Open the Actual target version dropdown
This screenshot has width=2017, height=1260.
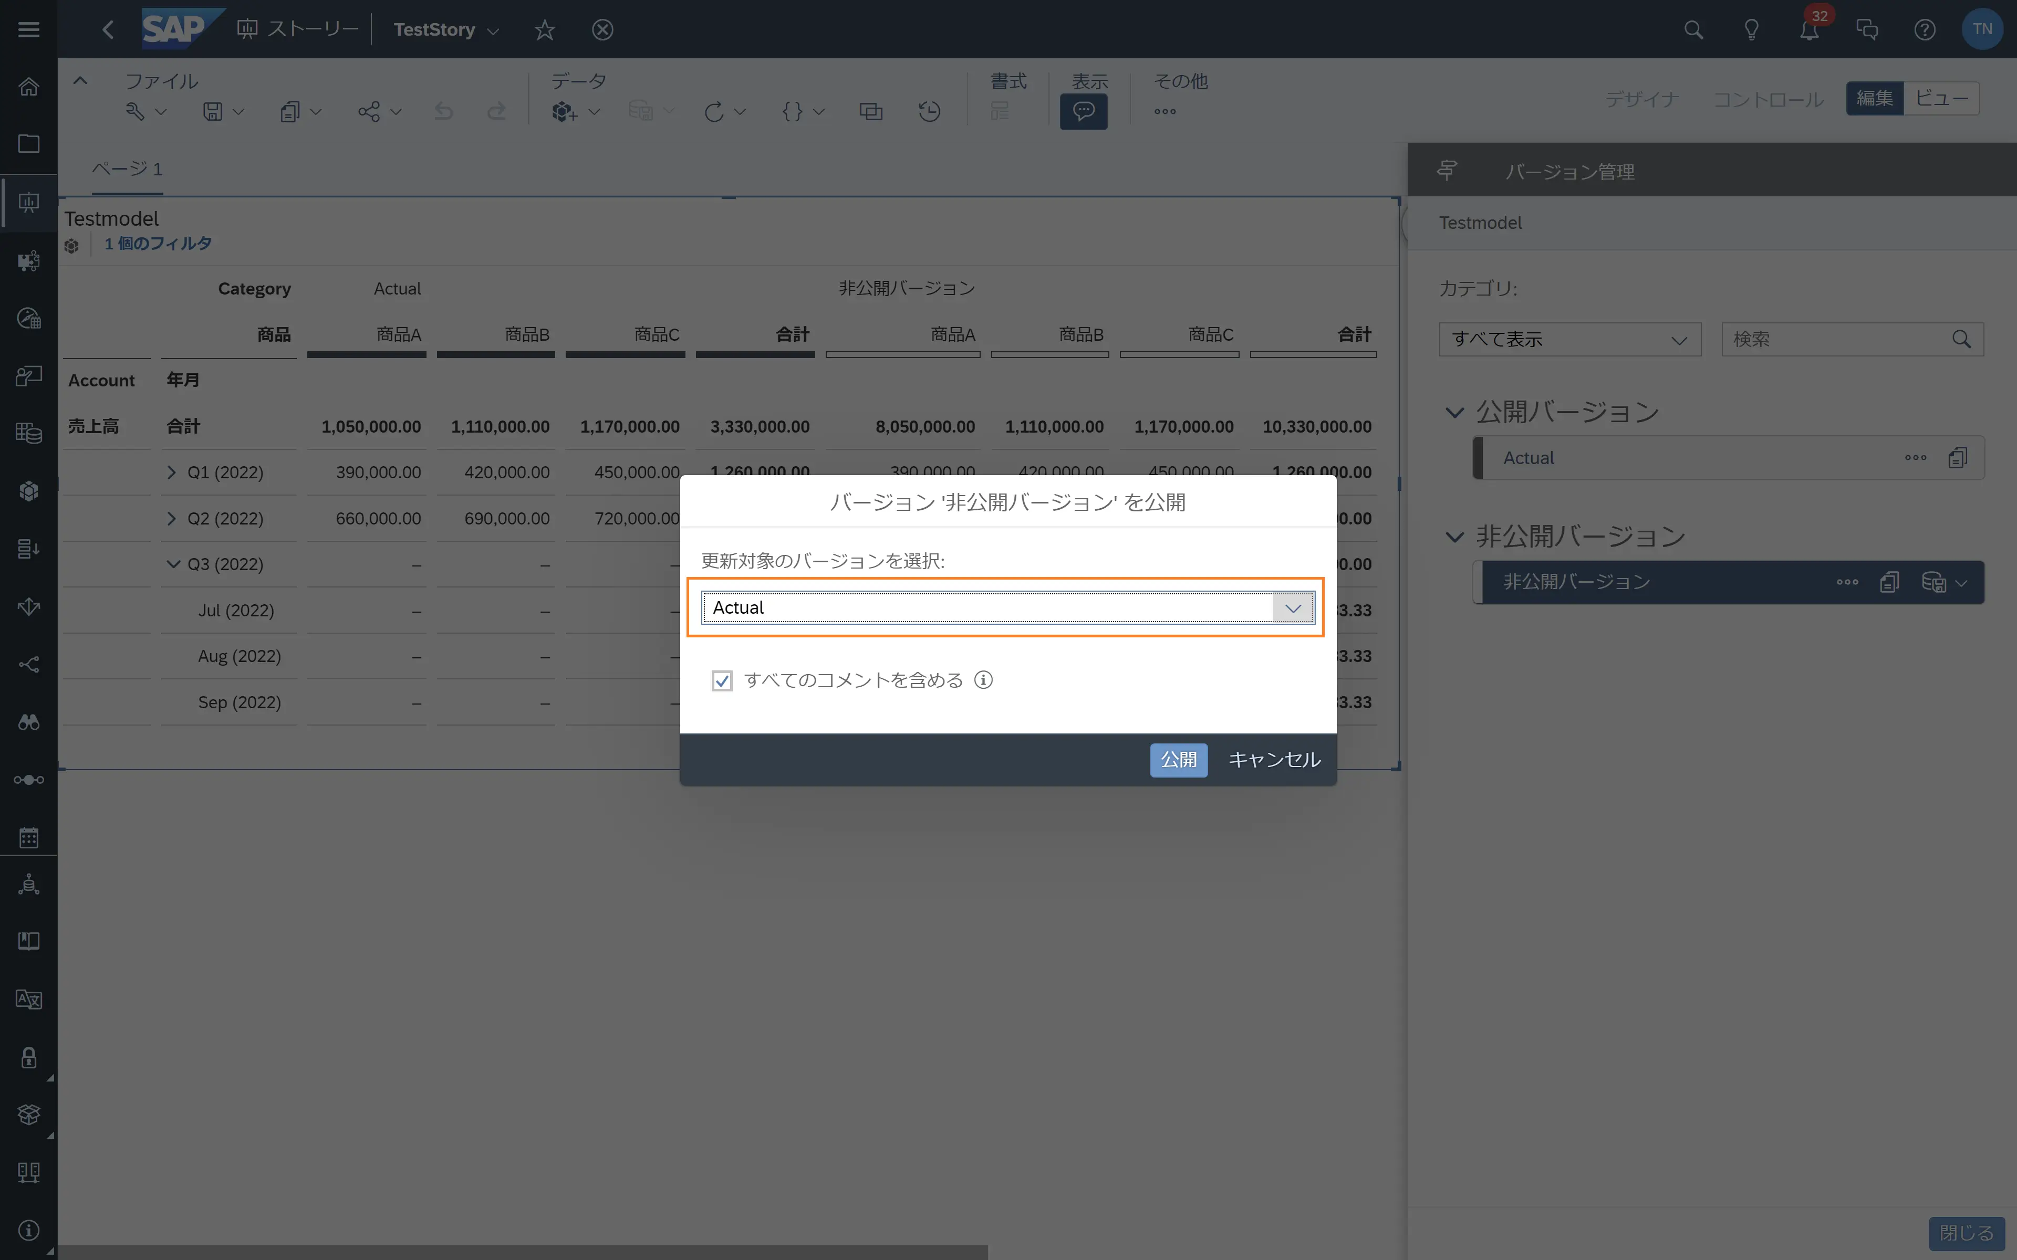pos(1007,607)
